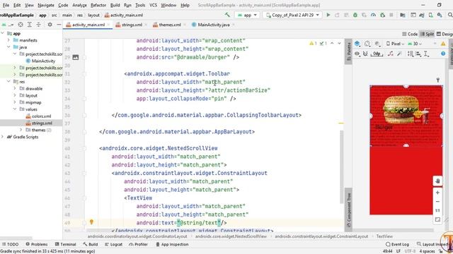Open the Design Surface layers icon
Image resolution: width=453 pixels, height=254 pixels.
tap(357, 44)
